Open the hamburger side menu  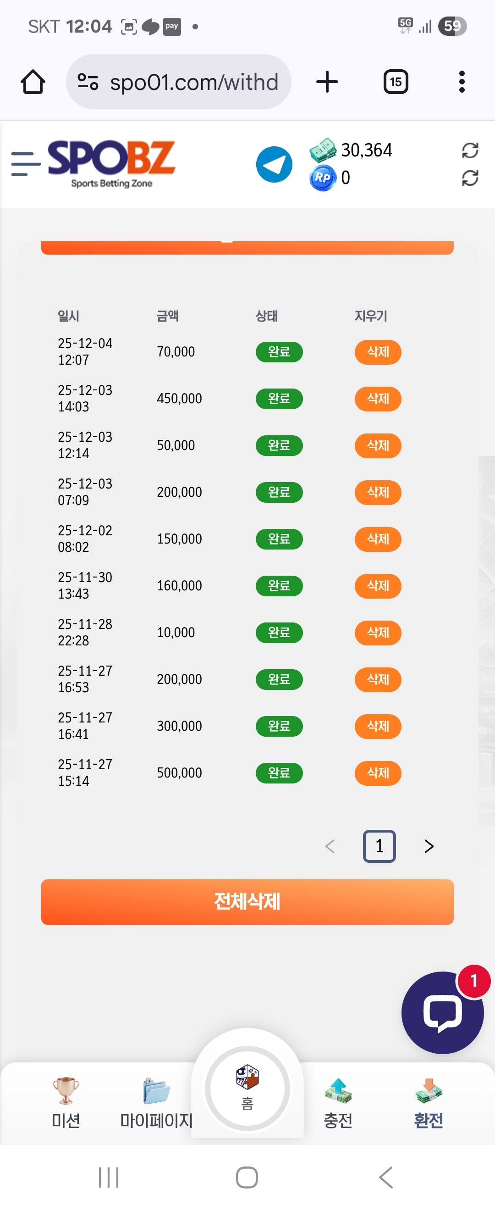tap(25, 164)
